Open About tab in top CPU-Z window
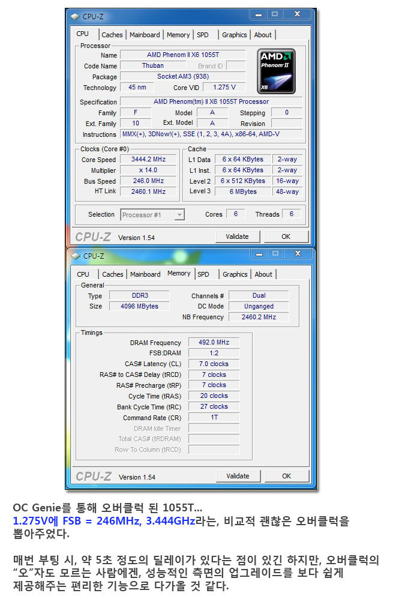 (263, 35)
